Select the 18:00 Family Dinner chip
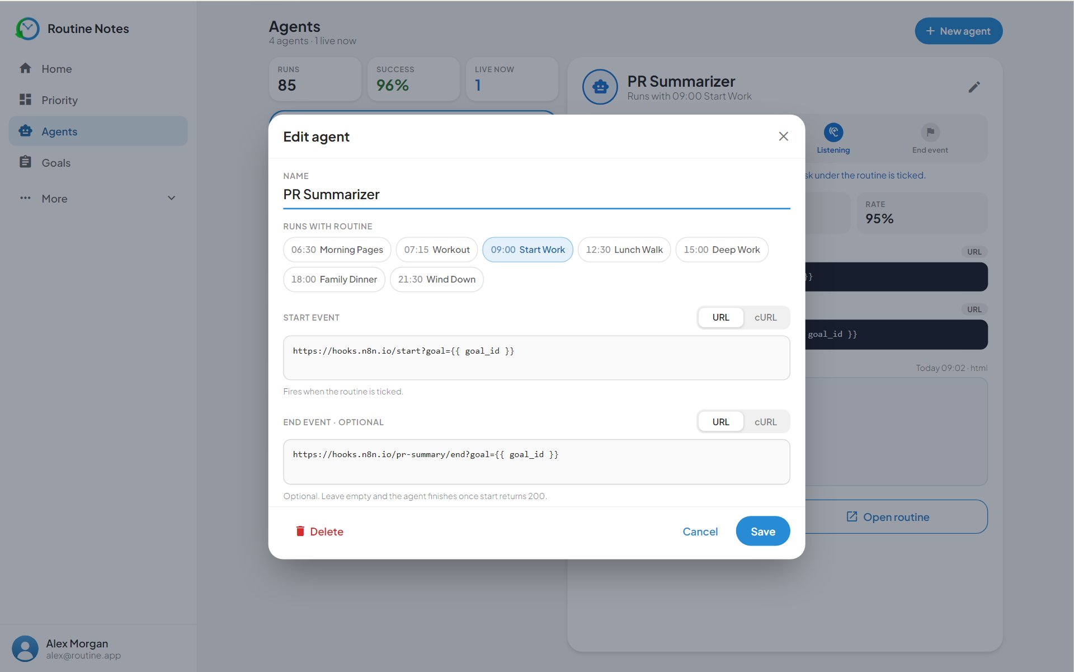The height and width of the screenshot is (672, 1074). click(334, 279)
